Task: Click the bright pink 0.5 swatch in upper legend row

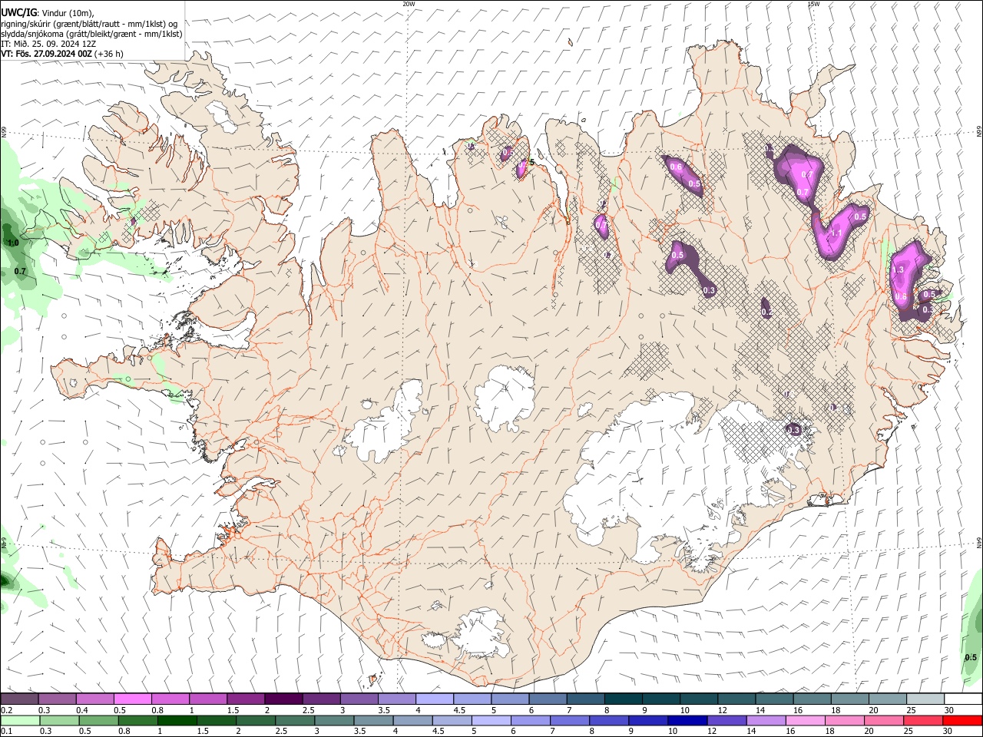Action: (132, 699)
